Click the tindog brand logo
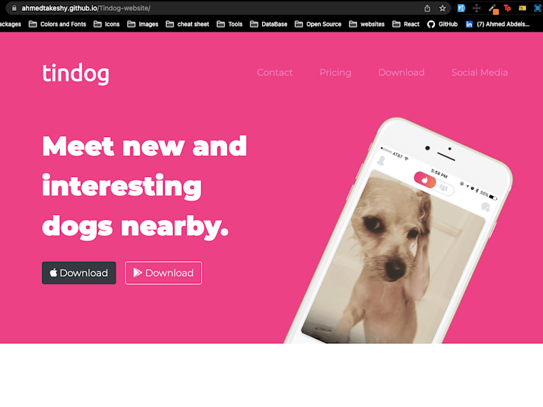The width and height of the screenshot is (543, 407). 76,73
